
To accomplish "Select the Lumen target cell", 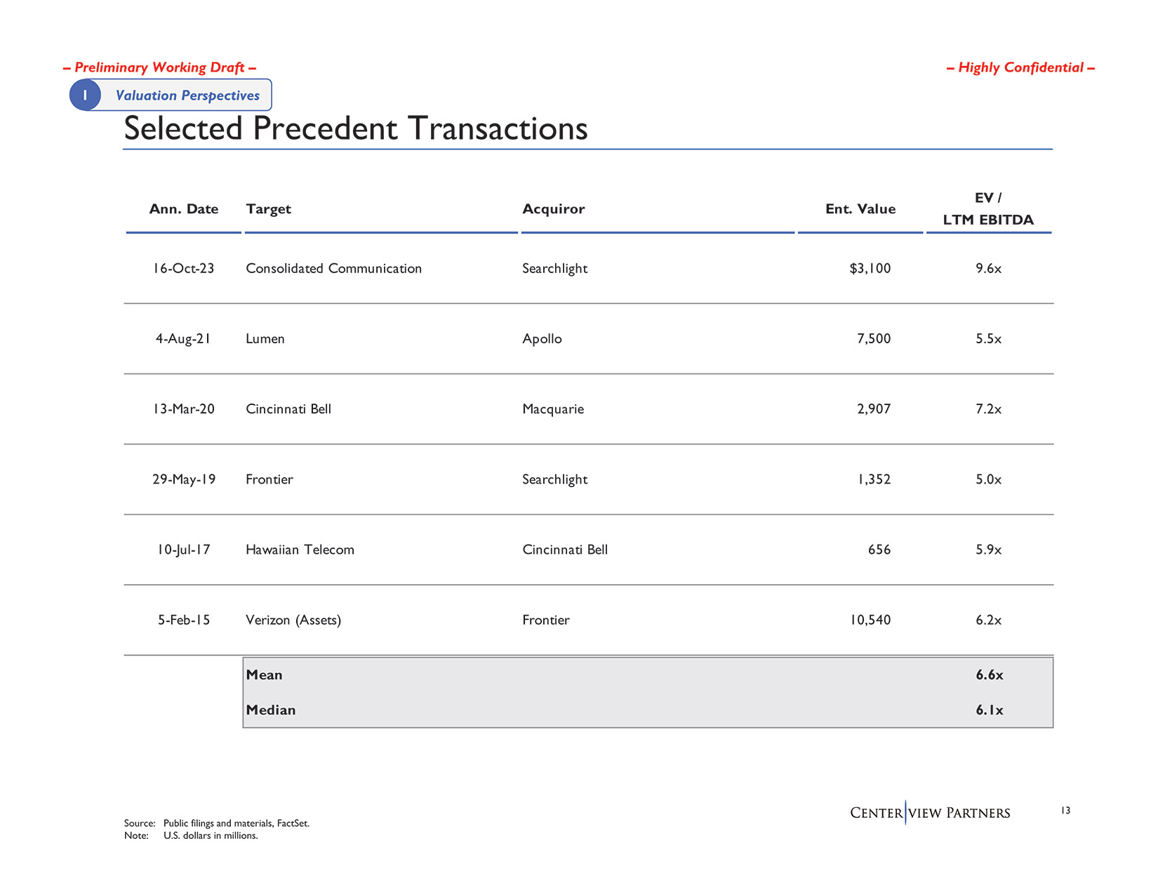I will coord(265,339).
